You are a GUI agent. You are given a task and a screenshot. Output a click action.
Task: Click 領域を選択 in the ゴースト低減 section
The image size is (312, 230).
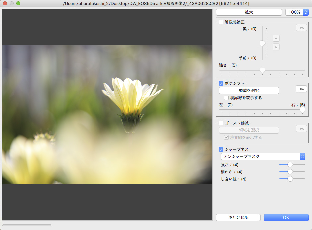(x=249, y=130)
